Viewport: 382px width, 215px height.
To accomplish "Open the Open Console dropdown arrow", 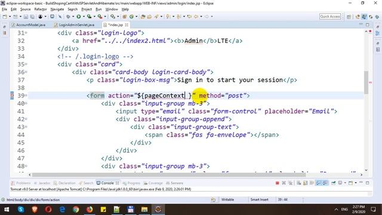I will coord(356,183).
